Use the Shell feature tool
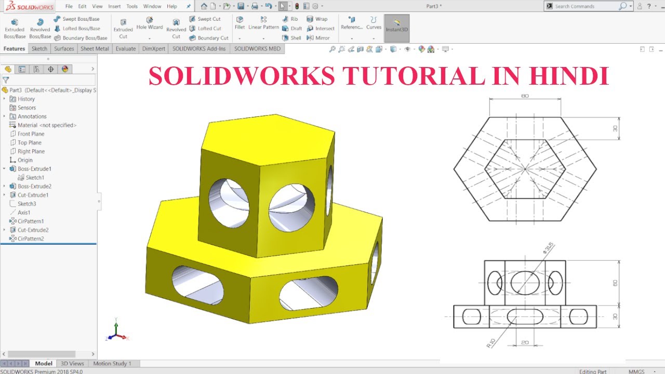The width and height of the screenshot is (665, 374). point(291,38)
